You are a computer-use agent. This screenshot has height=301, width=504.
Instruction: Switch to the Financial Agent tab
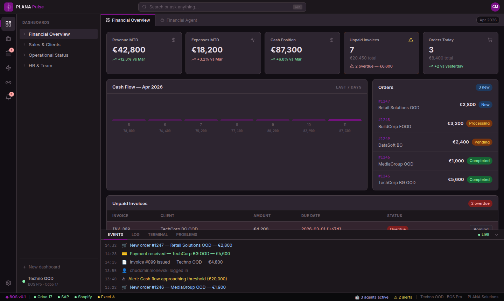point(179,20)
